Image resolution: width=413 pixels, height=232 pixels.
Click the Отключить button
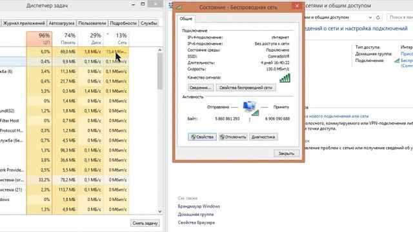(x=233, y=137)
